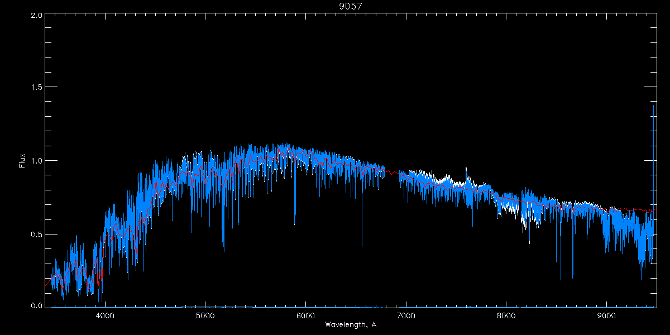This screenshot has width=670, height=335.
Task: Click the Flux y-axis label
Action: 22,161
